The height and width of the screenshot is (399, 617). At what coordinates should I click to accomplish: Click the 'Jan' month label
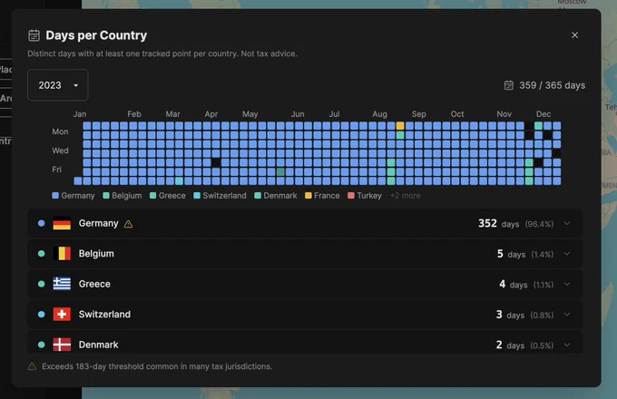80,114
